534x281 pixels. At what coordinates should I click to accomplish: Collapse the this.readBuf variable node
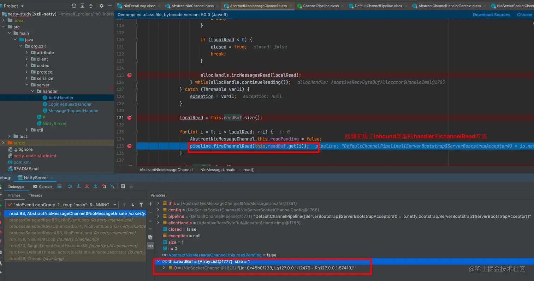[158, 262]
